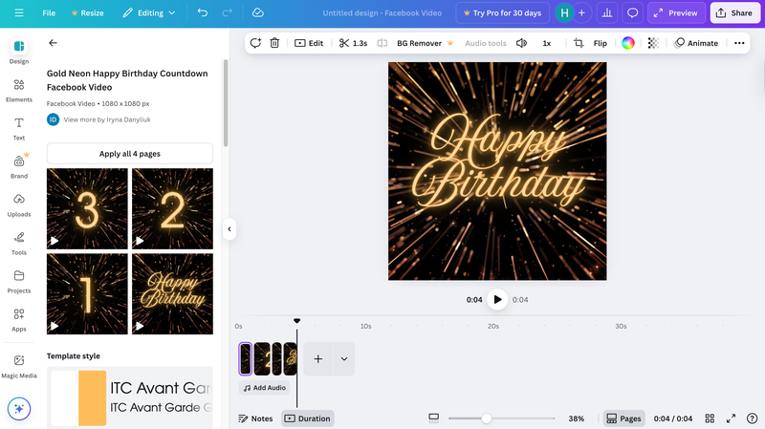
Task: Open the volume speaker control
Action: tap(521, 43)
